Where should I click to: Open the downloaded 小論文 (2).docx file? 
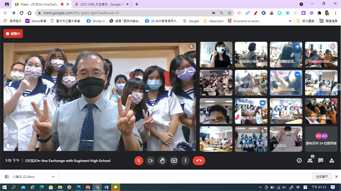click(23, 177)
